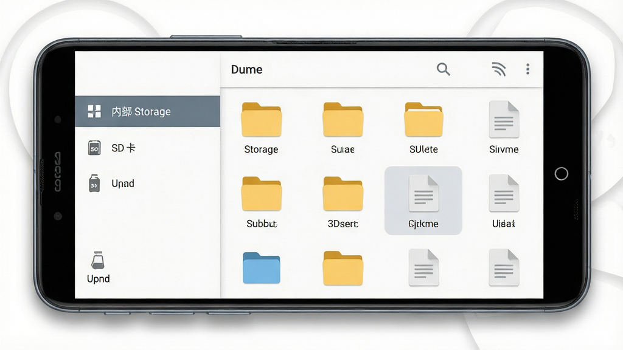Tap the highlighted Cjikme document
The image size is (623, 350).
point(423,201)
